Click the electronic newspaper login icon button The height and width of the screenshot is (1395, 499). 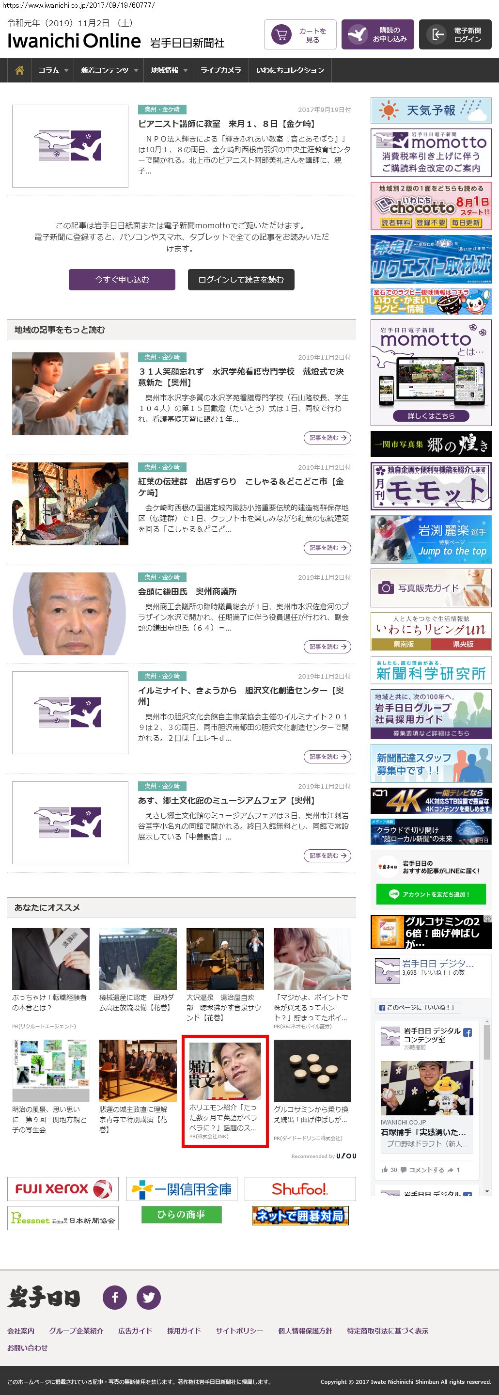pos(454,35)
